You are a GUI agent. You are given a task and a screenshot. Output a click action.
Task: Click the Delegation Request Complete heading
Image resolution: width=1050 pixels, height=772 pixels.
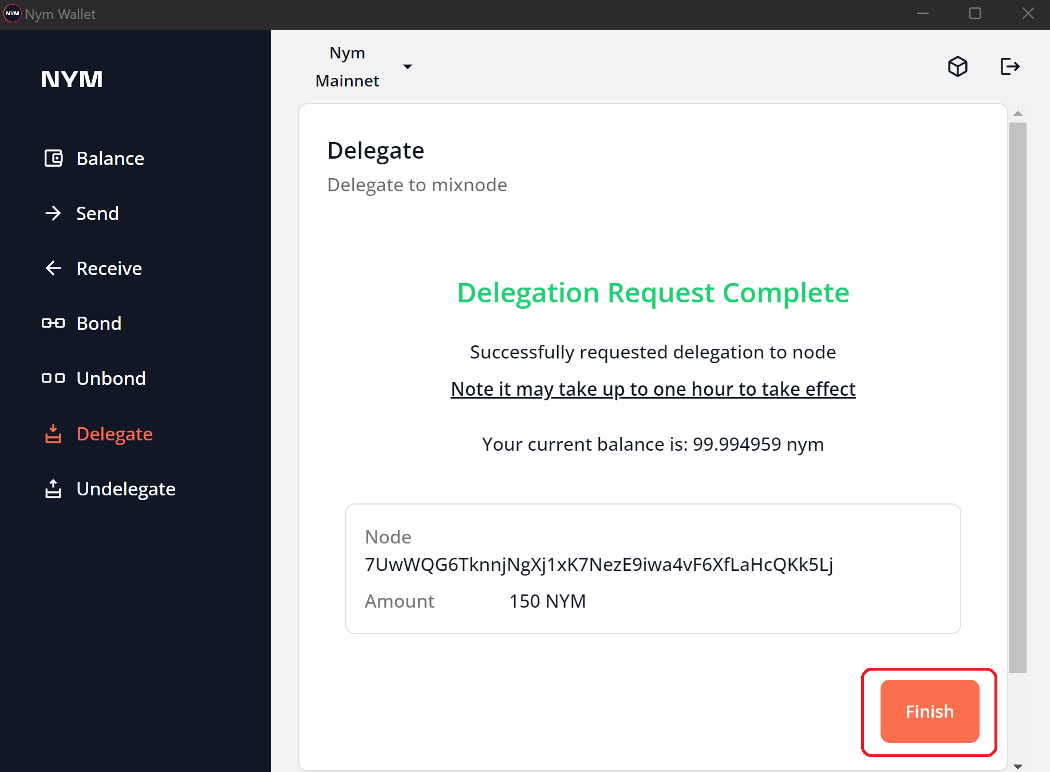653,293
